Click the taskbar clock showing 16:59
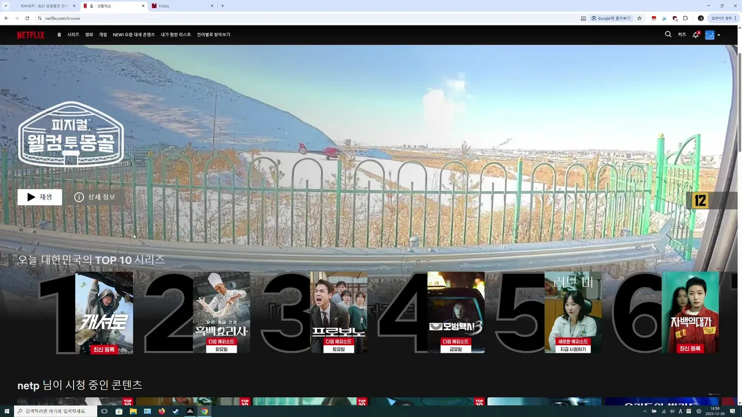742x417 pixels. pos(715,411)
